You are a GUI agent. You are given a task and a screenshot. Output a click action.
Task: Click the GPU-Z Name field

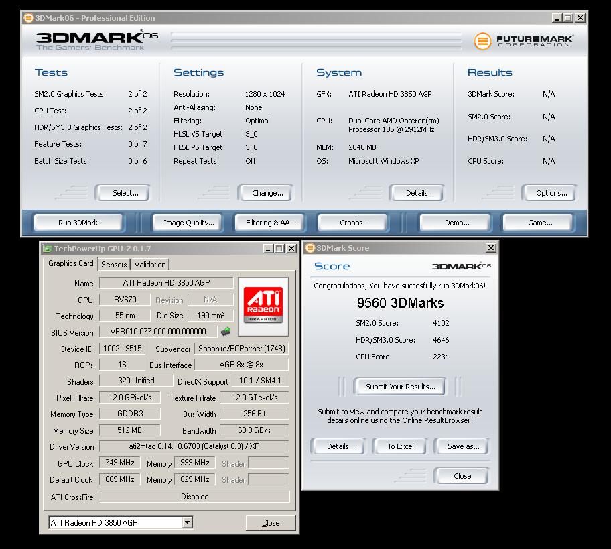point(166,283)
